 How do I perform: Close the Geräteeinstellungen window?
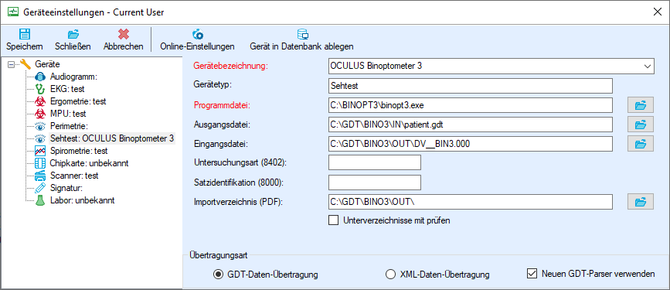pos(658,12)
